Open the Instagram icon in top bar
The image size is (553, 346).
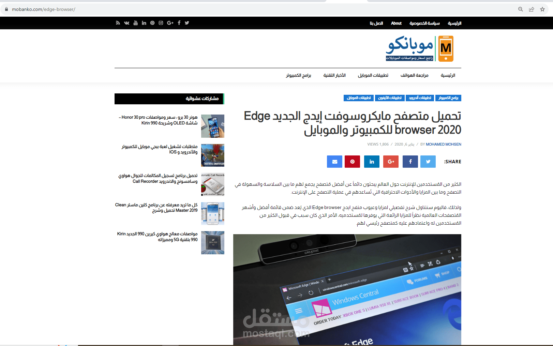tap(161, 23)
